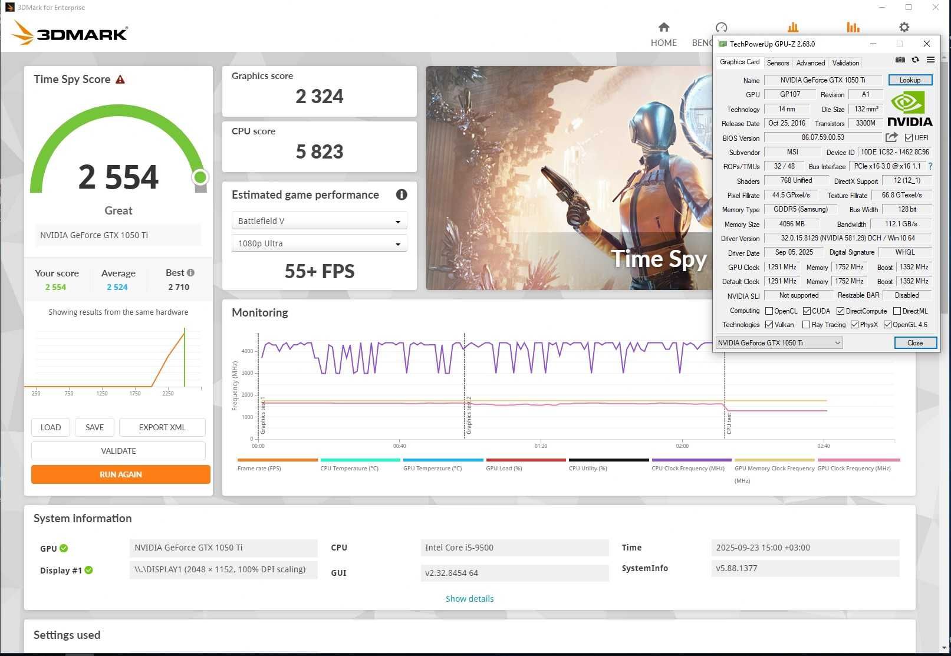
Task: Click the GPU green check mark in System information
Action: 64,548
